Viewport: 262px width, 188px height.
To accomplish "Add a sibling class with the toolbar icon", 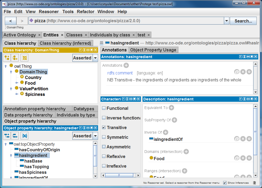I will click(x=15, y=58).
